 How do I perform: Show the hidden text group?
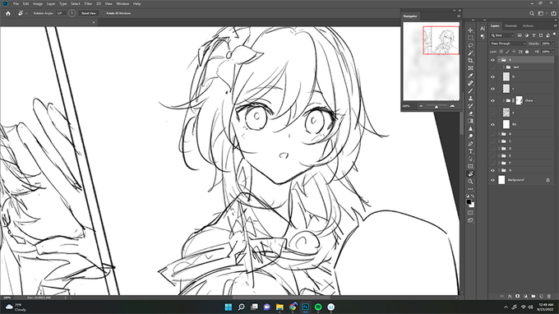[492, 67]
